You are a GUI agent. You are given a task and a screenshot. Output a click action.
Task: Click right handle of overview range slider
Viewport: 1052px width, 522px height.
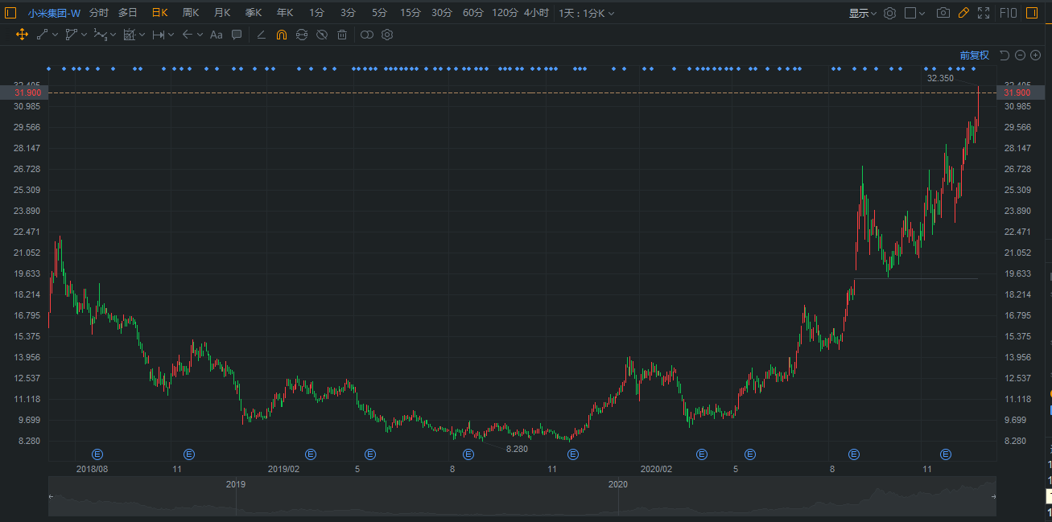coord(993,497)
